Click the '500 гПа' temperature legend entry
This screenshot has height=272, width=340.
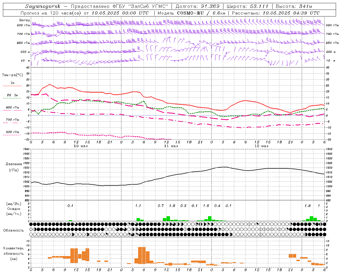12,133
